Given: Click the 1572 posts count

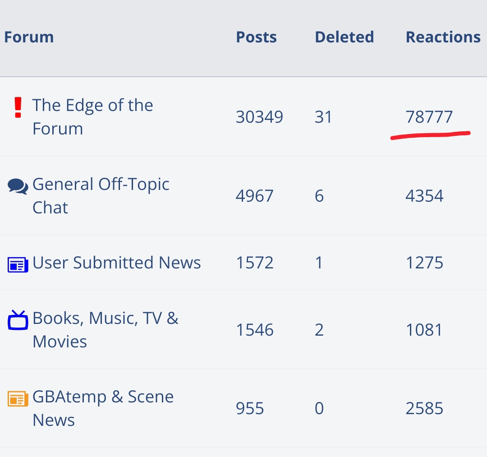Looking at the screenshot, I should (255, 263).
